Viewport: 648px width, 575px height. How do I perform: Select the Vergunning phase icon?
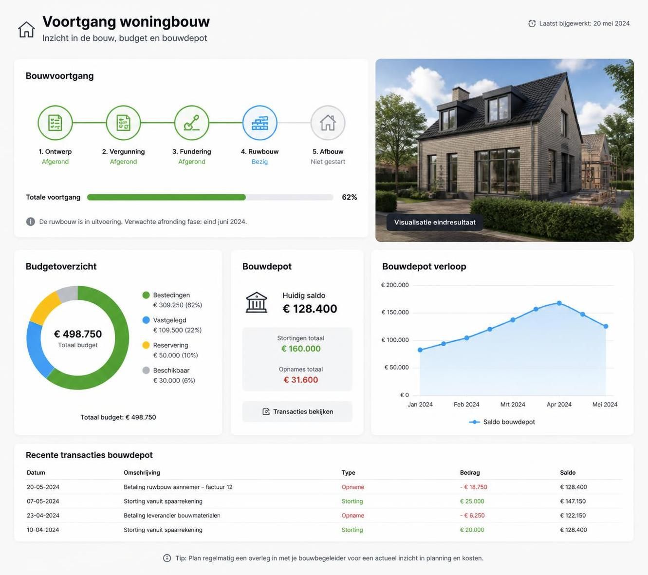click(123, 123)
